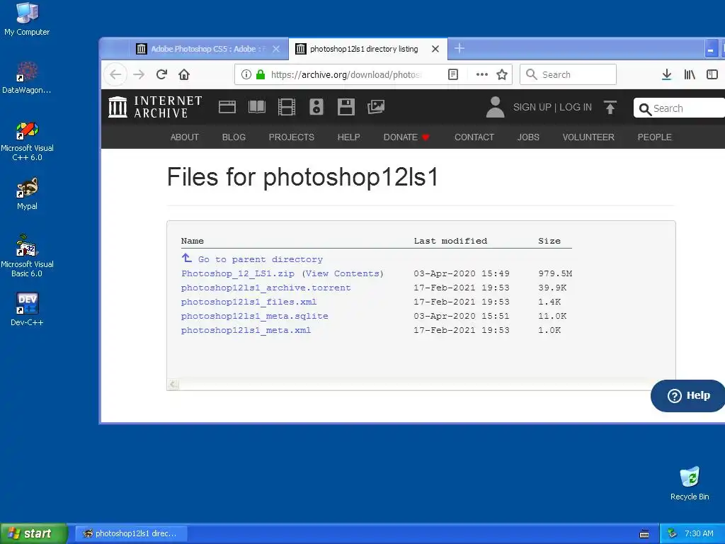Click the browser forward arrow
This screenshot has height=544, width=725.
click(139, 74)
